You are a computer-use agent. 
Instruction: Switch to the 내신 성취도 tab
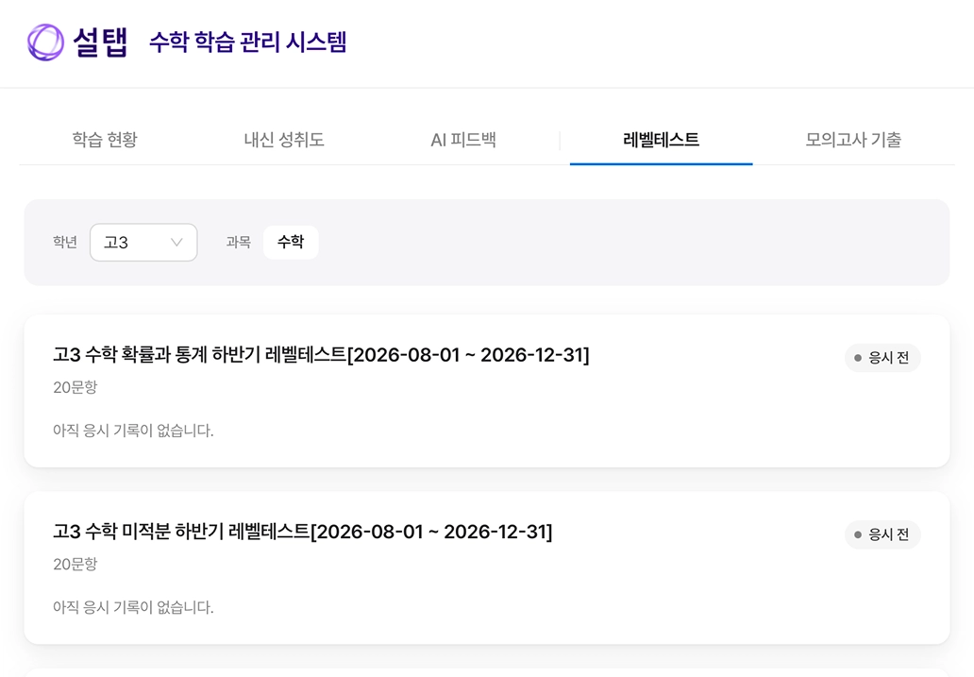pos(284,139)
